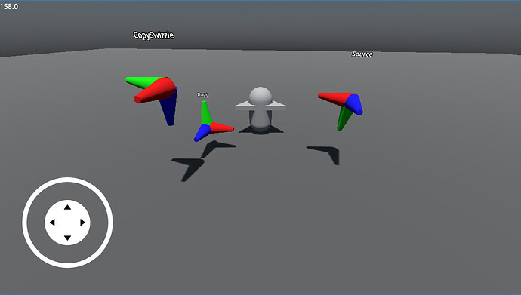Tap the joystick up arrow
This screenshot has height=295, width=521.
(67, 207)
